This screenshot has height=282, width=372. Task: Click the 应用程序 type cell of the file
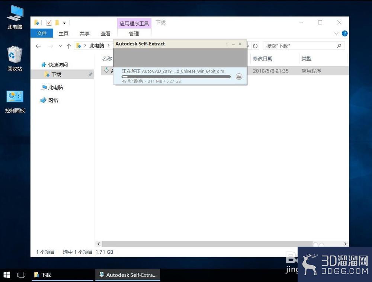[311, 71]
